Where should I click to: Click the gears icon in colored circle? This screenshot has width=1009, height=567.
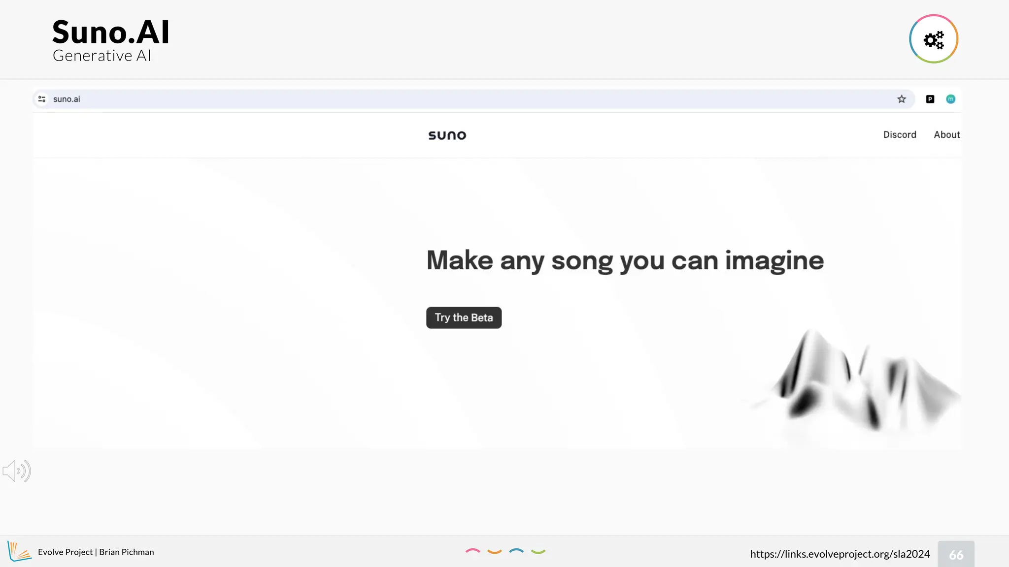point(934,39)
